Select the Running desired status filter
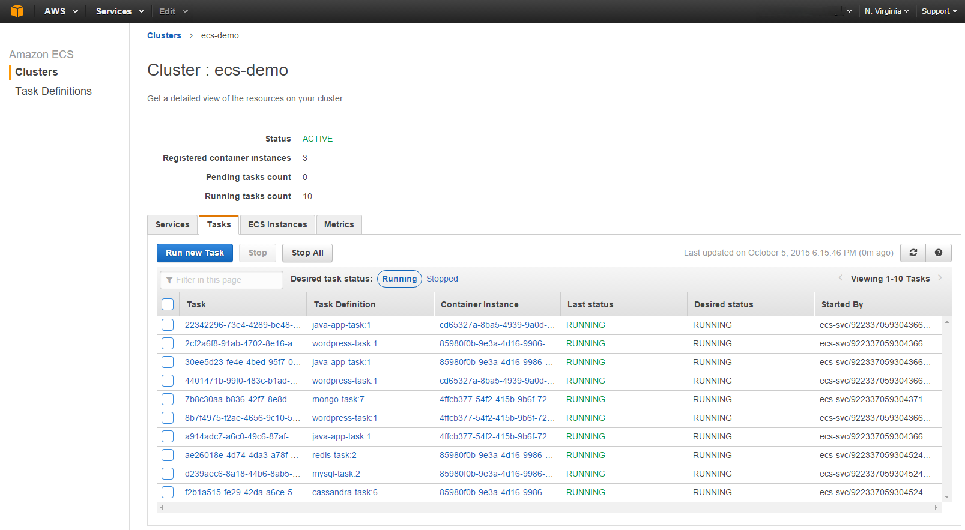The image size is (965, 530). click(x=399, y=279)
